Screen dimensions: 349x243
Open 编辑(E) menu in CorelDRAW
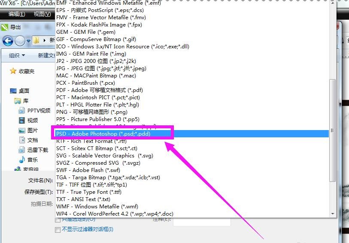tap(17, 14)
